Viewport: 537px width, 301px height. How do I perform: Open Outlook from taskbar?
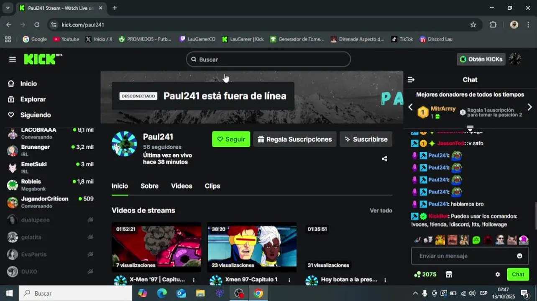pyautogui.click(x=181, y=293)
